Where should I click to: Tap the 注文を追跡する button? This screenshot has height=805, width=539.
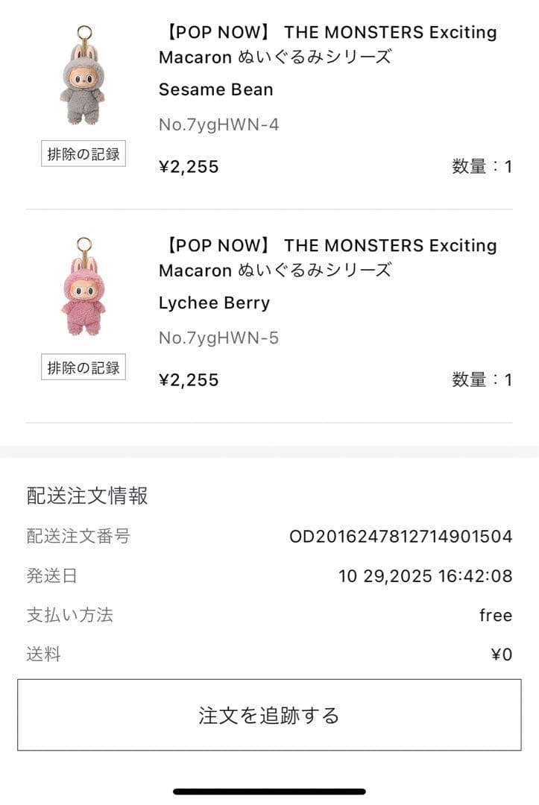(269, 715)
